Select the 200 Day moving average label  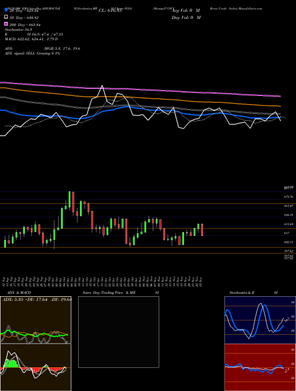coord(25,25)
